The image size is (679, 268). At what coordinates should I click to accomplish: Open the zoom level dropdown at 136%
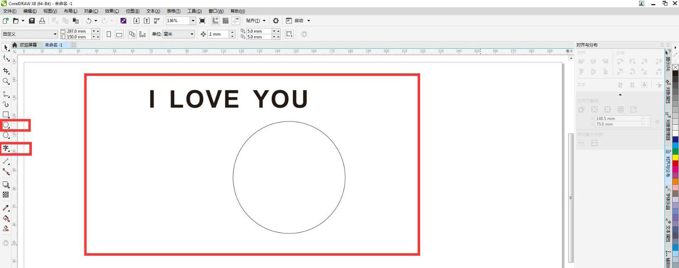point(193,21)
